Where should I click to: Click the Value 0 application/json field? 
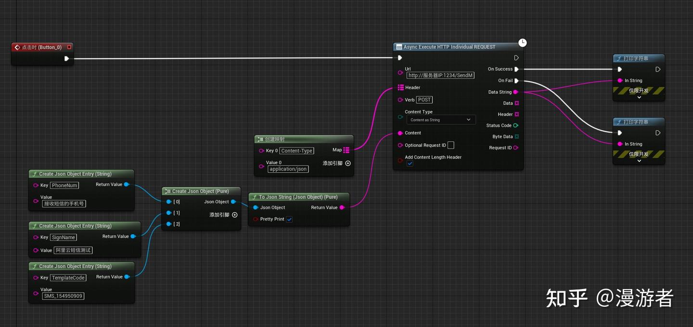tap(288, 169)
